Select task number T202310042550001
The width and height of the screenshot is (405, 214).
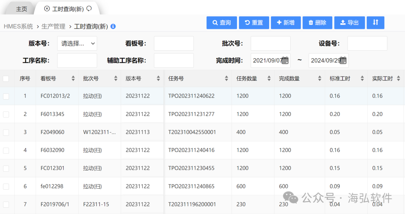192,132
